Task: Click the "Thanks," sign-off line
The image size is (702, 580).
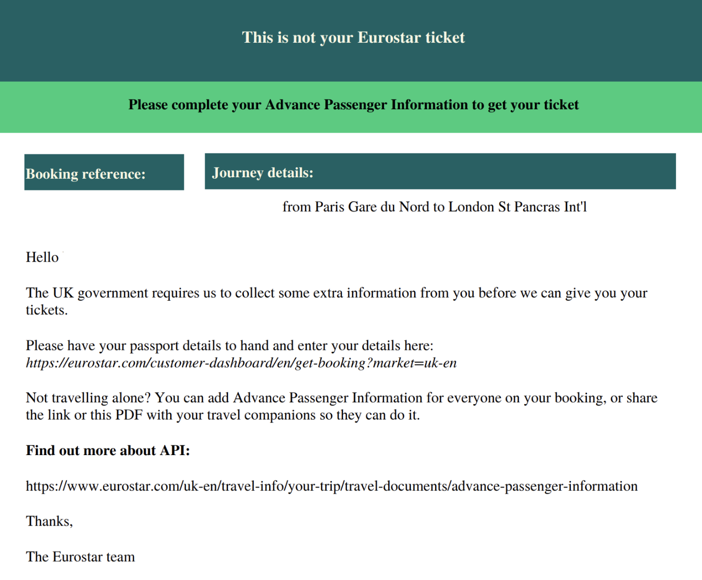Action: [49, 522]
